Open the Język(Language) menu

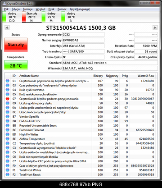(x=80, y=9)
